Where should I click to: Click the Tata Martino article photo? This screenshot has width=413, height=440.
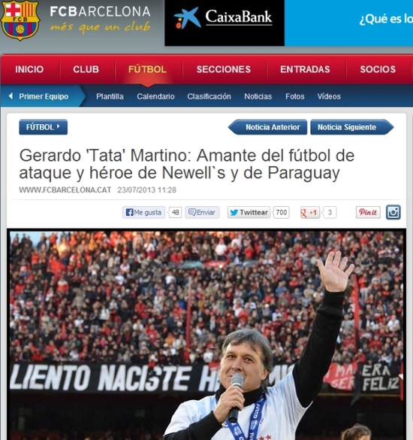[206, 335]
